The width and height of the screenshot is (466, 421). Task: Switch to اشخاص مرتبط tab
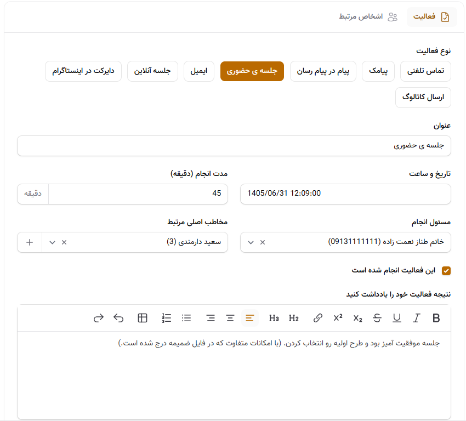tap(368, 17)
